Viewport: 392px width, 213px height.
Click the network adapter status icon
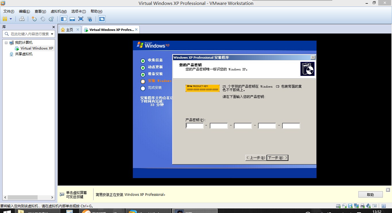pos(356,206)
